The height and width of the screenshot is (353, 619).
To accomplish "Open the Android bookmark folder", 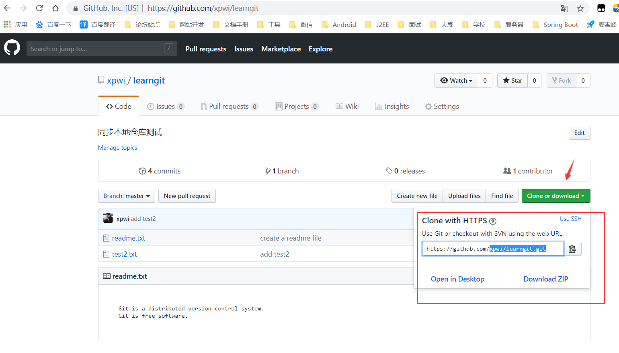I will 339,24.
